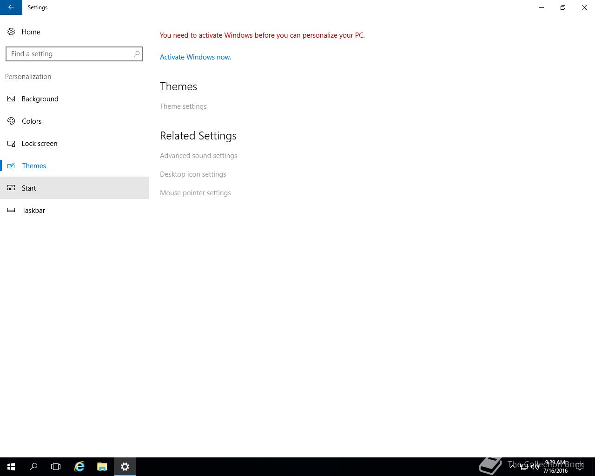The image size is (595, 476).
Task: Open Action Center notifications icon
Action: (580, 467)
